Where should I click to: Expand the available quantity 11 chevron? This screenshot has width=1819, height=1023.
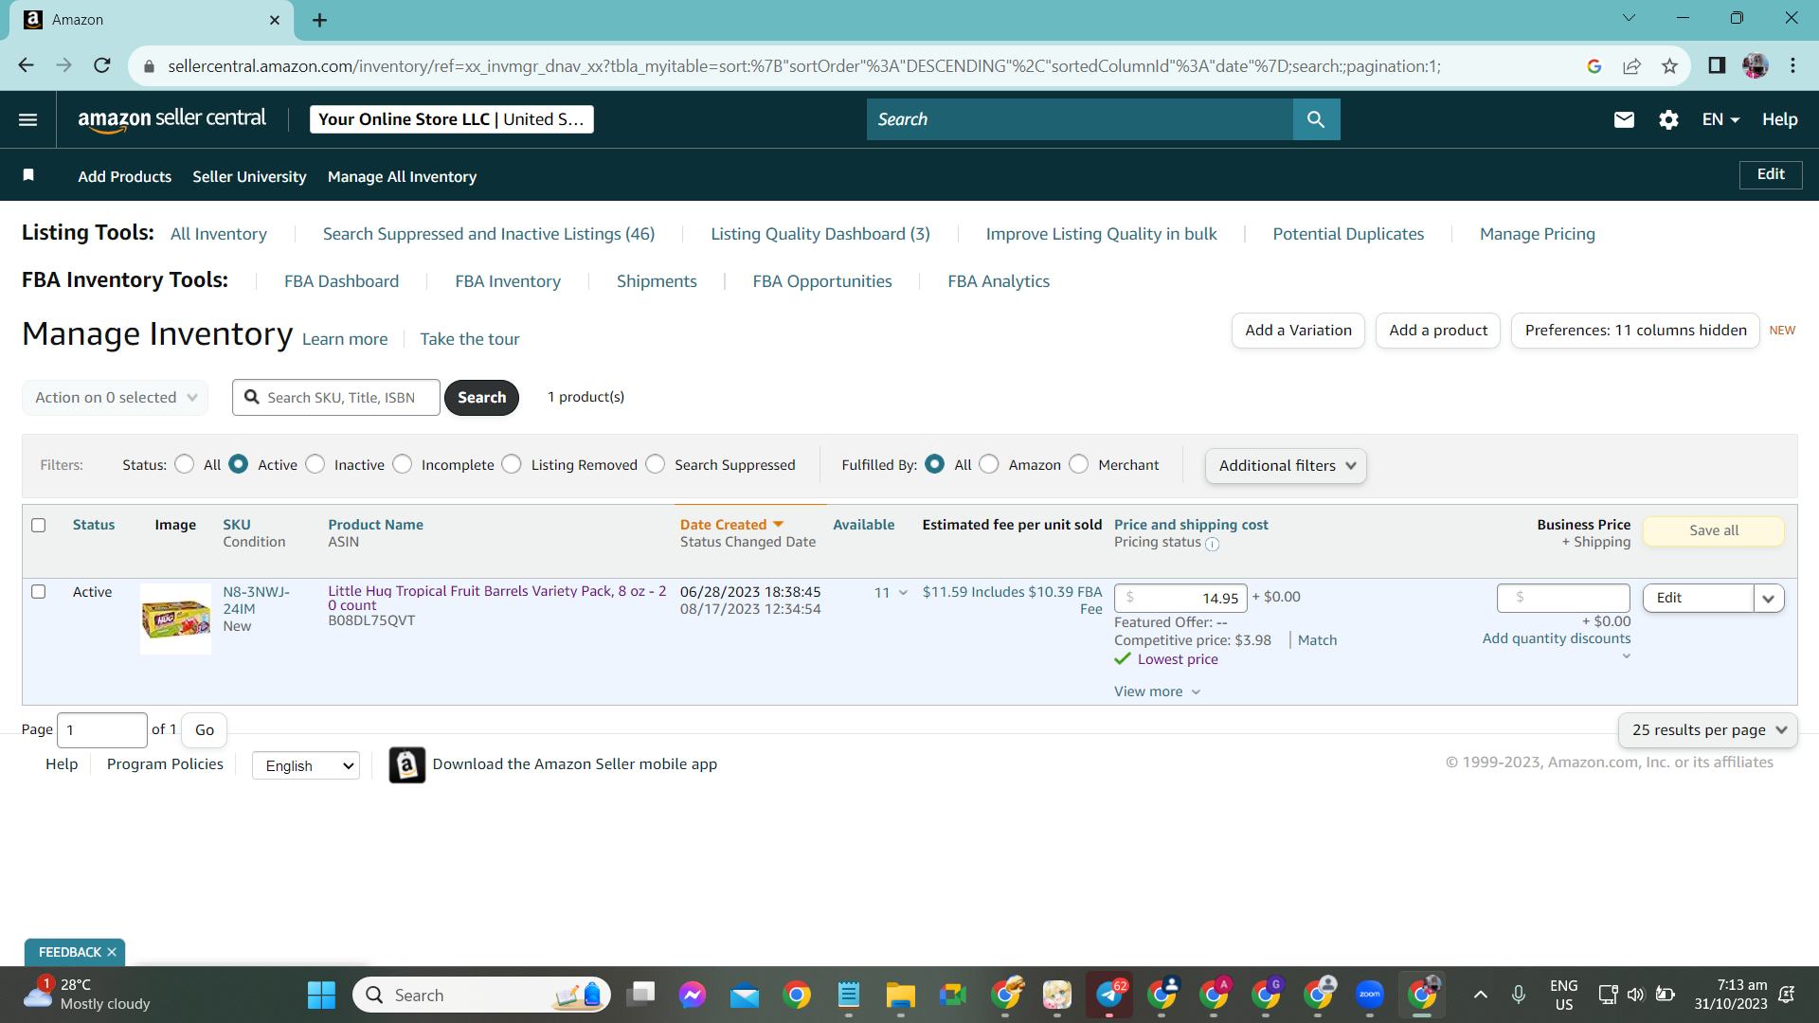click(x=902, y=593)
